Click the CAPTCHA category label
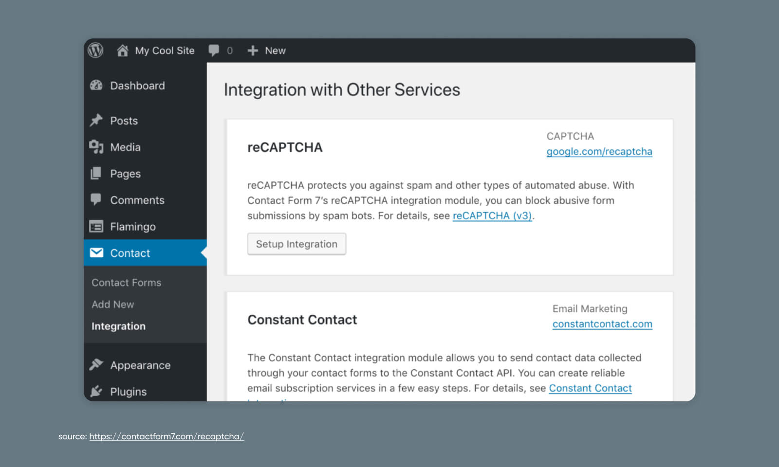Viewport: 779px width, 467px height. click(570, 136)
